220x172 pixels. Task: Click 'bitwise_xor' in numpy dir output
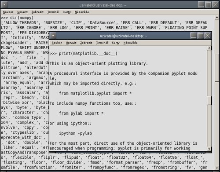(17, 102)
